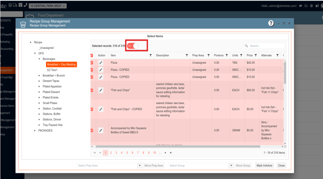The height and width of the screenshot is (179, 323).
Task: Uncheck the Pizza $42.00 row checkbox
Action: tap(92, 63)
